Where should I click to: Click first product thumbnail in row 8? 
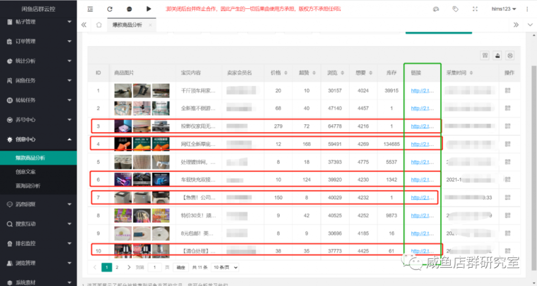123,216
